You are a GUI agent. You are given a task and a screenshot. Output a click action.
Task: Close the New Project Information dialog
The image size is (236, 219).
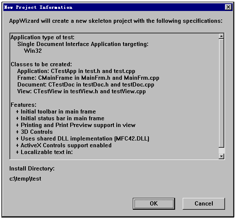click(228, 7)
